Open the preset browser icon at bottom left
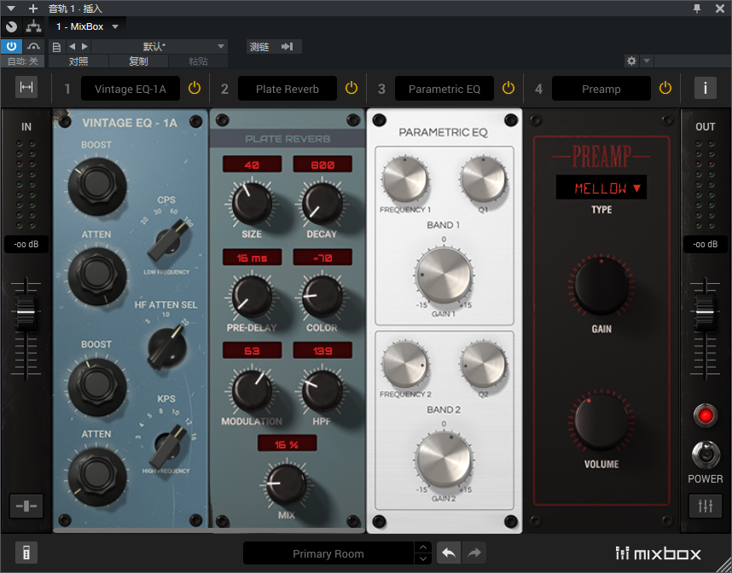Viewport: 732px width, 573px height. [x=26, y=553]
